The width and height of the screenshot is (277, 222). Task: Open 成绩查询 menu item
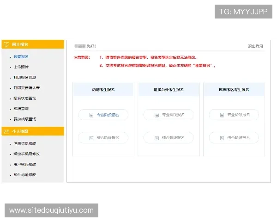[21, 109]
